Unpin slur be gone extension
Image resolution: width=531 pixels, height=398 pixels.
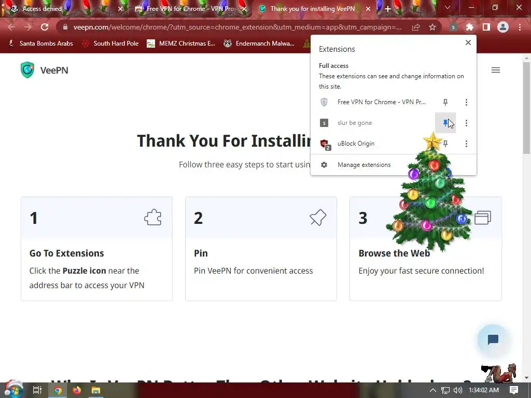[445, 123]
